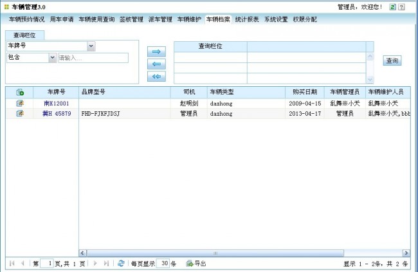Open the 统计报表 menu tab
Screen dimensions: 418x272
pyautogui.click(x=247, y=19)
